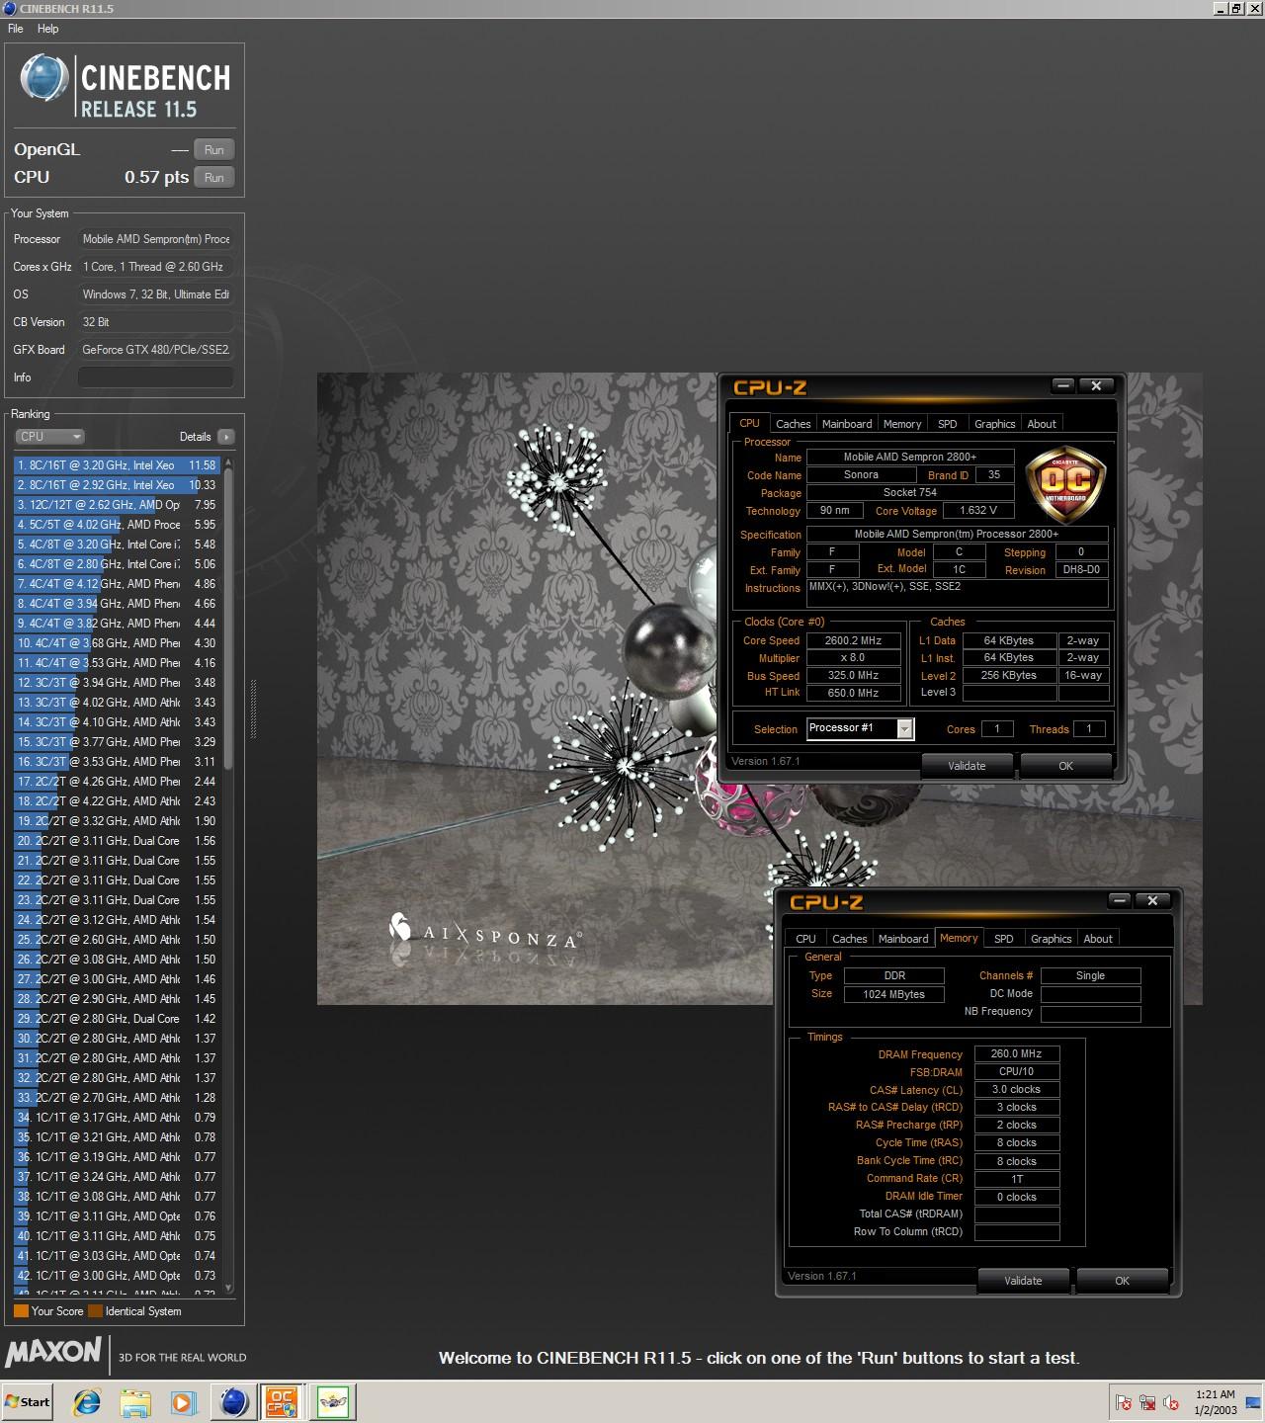
Task: Minimize the lower CPU-Z window
Action: 1120,900
